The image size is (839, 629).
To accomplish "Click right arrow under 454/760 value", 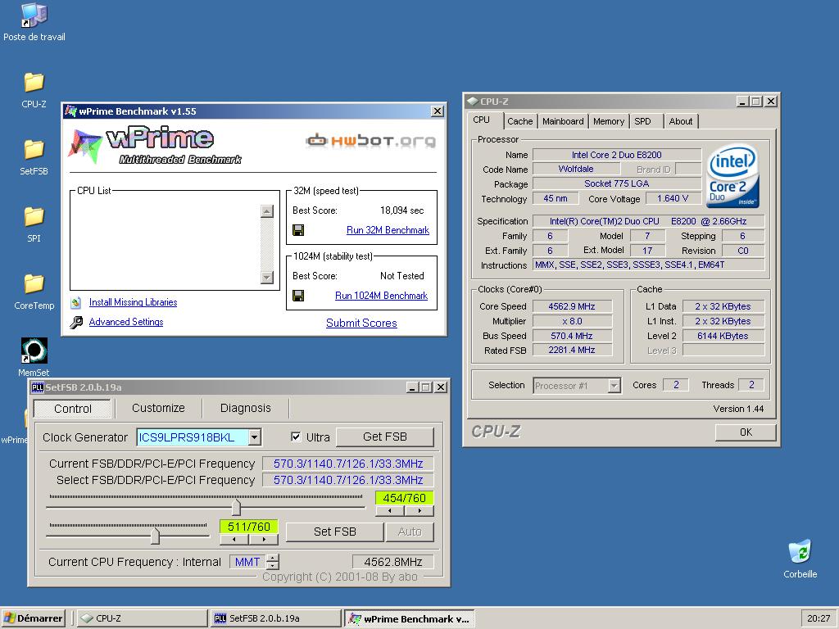I will tap(419, 511).
